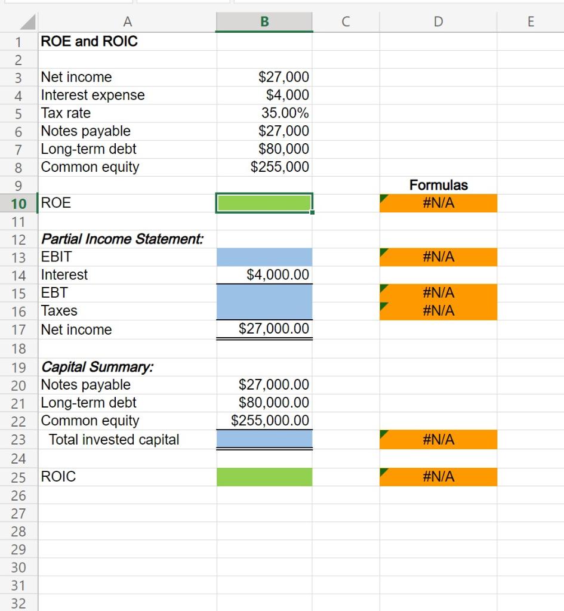
Task: Select the Net income $27,000 cell
Action: (x=264, y=76)
